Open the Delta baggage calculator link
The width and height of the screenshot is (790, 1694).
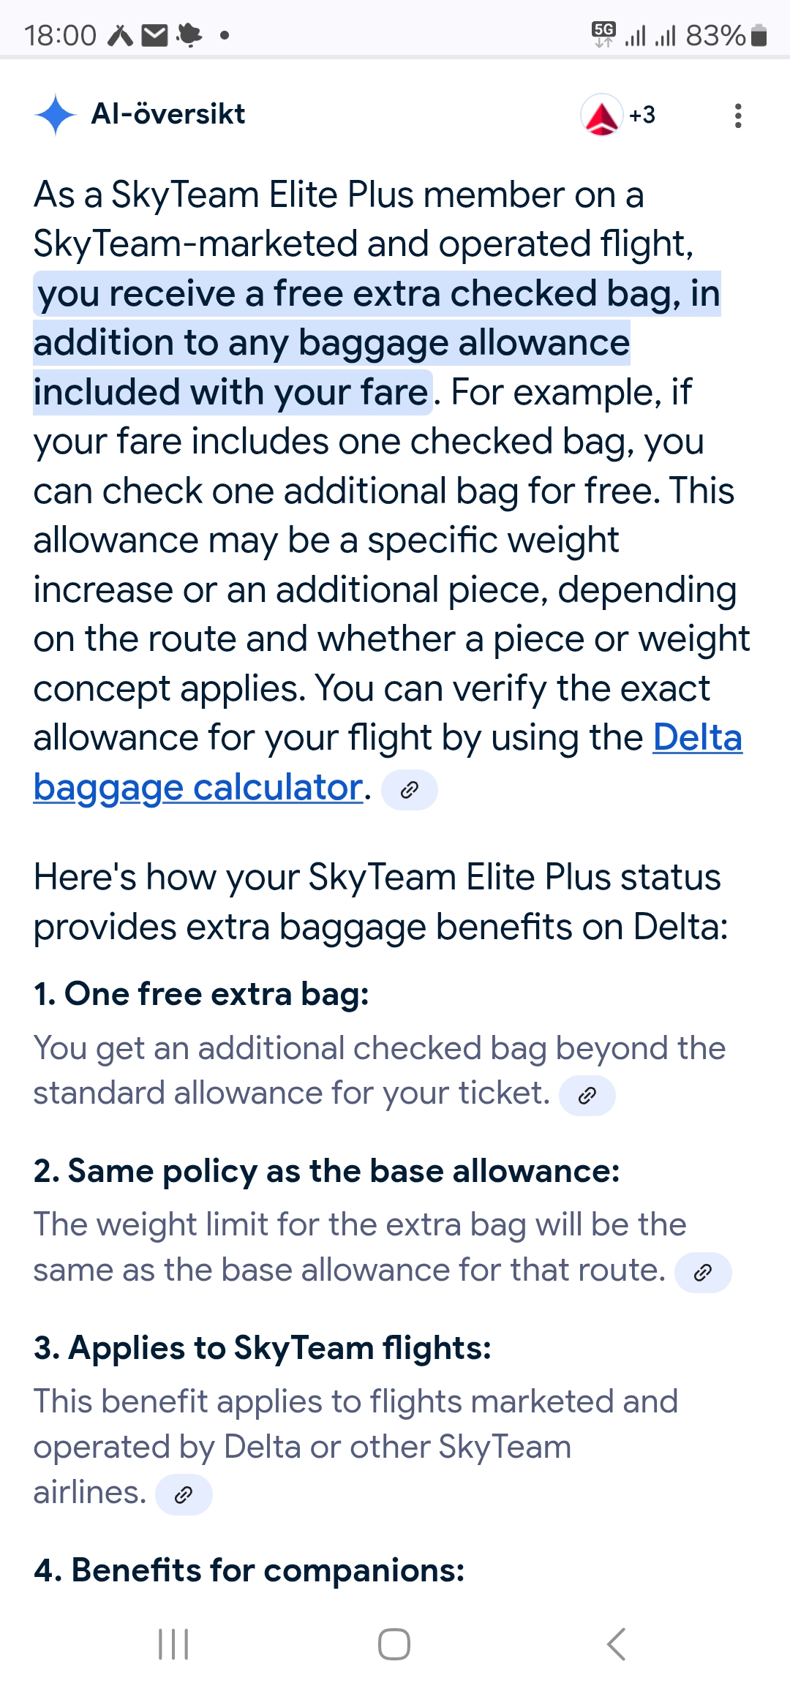click(197, 788)
